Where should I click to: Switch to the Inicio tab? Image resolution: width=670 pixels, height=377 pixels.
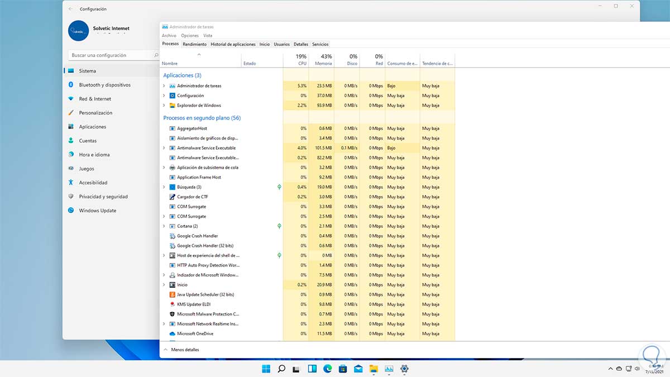[x=265, y=44]
